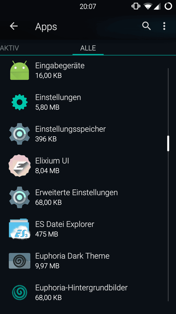
Task: Tap the back arrow icon
Action: [x=14, y=26]
